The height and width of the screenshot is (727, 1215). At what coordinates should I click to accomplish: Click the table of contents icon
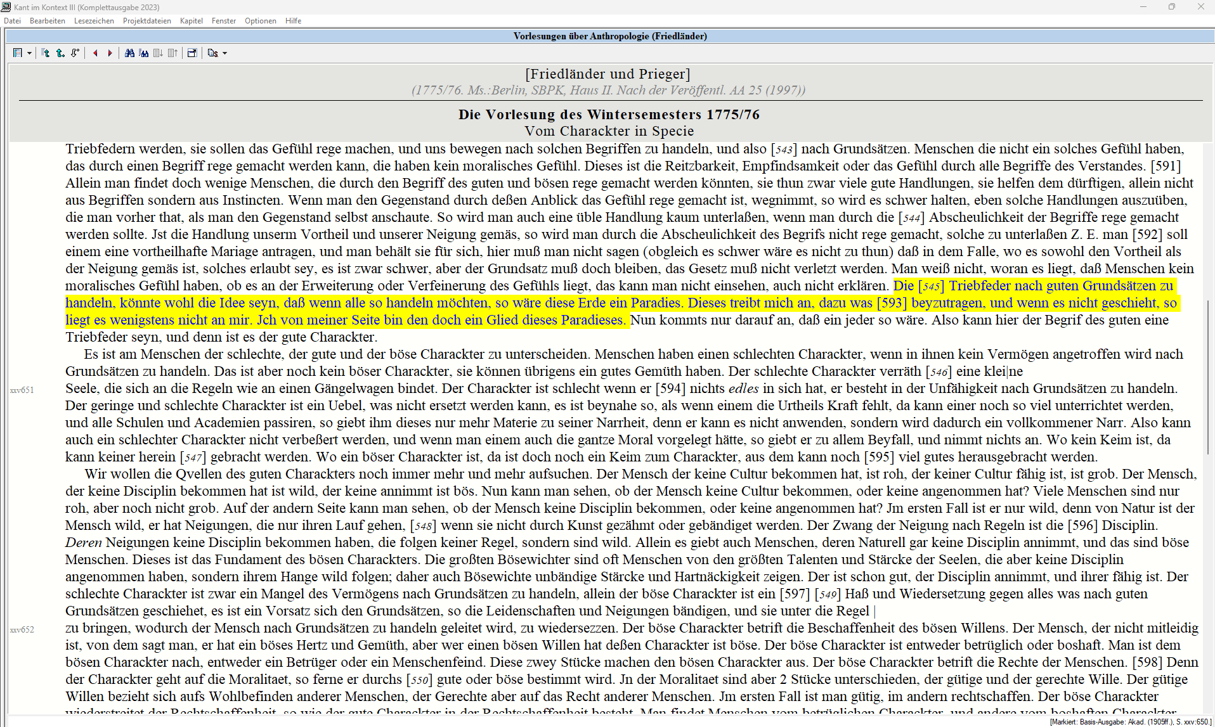pyautogui.click(x=18, y=53)
